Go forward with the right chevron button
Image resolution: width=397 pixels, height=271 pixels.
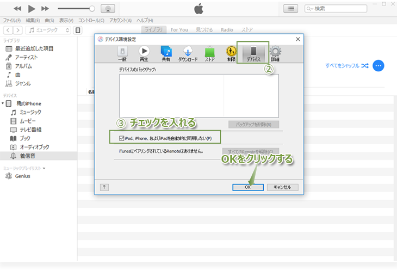coord(18,30)
